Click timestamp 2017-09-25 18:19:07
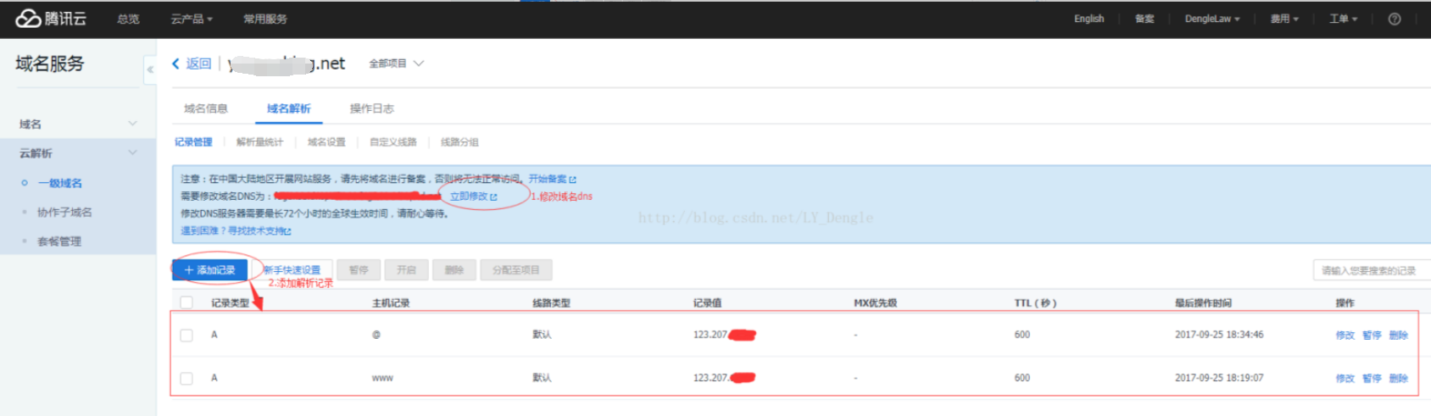The width and height of the screenshot is (1431, 416). (x=1219, y=378)
